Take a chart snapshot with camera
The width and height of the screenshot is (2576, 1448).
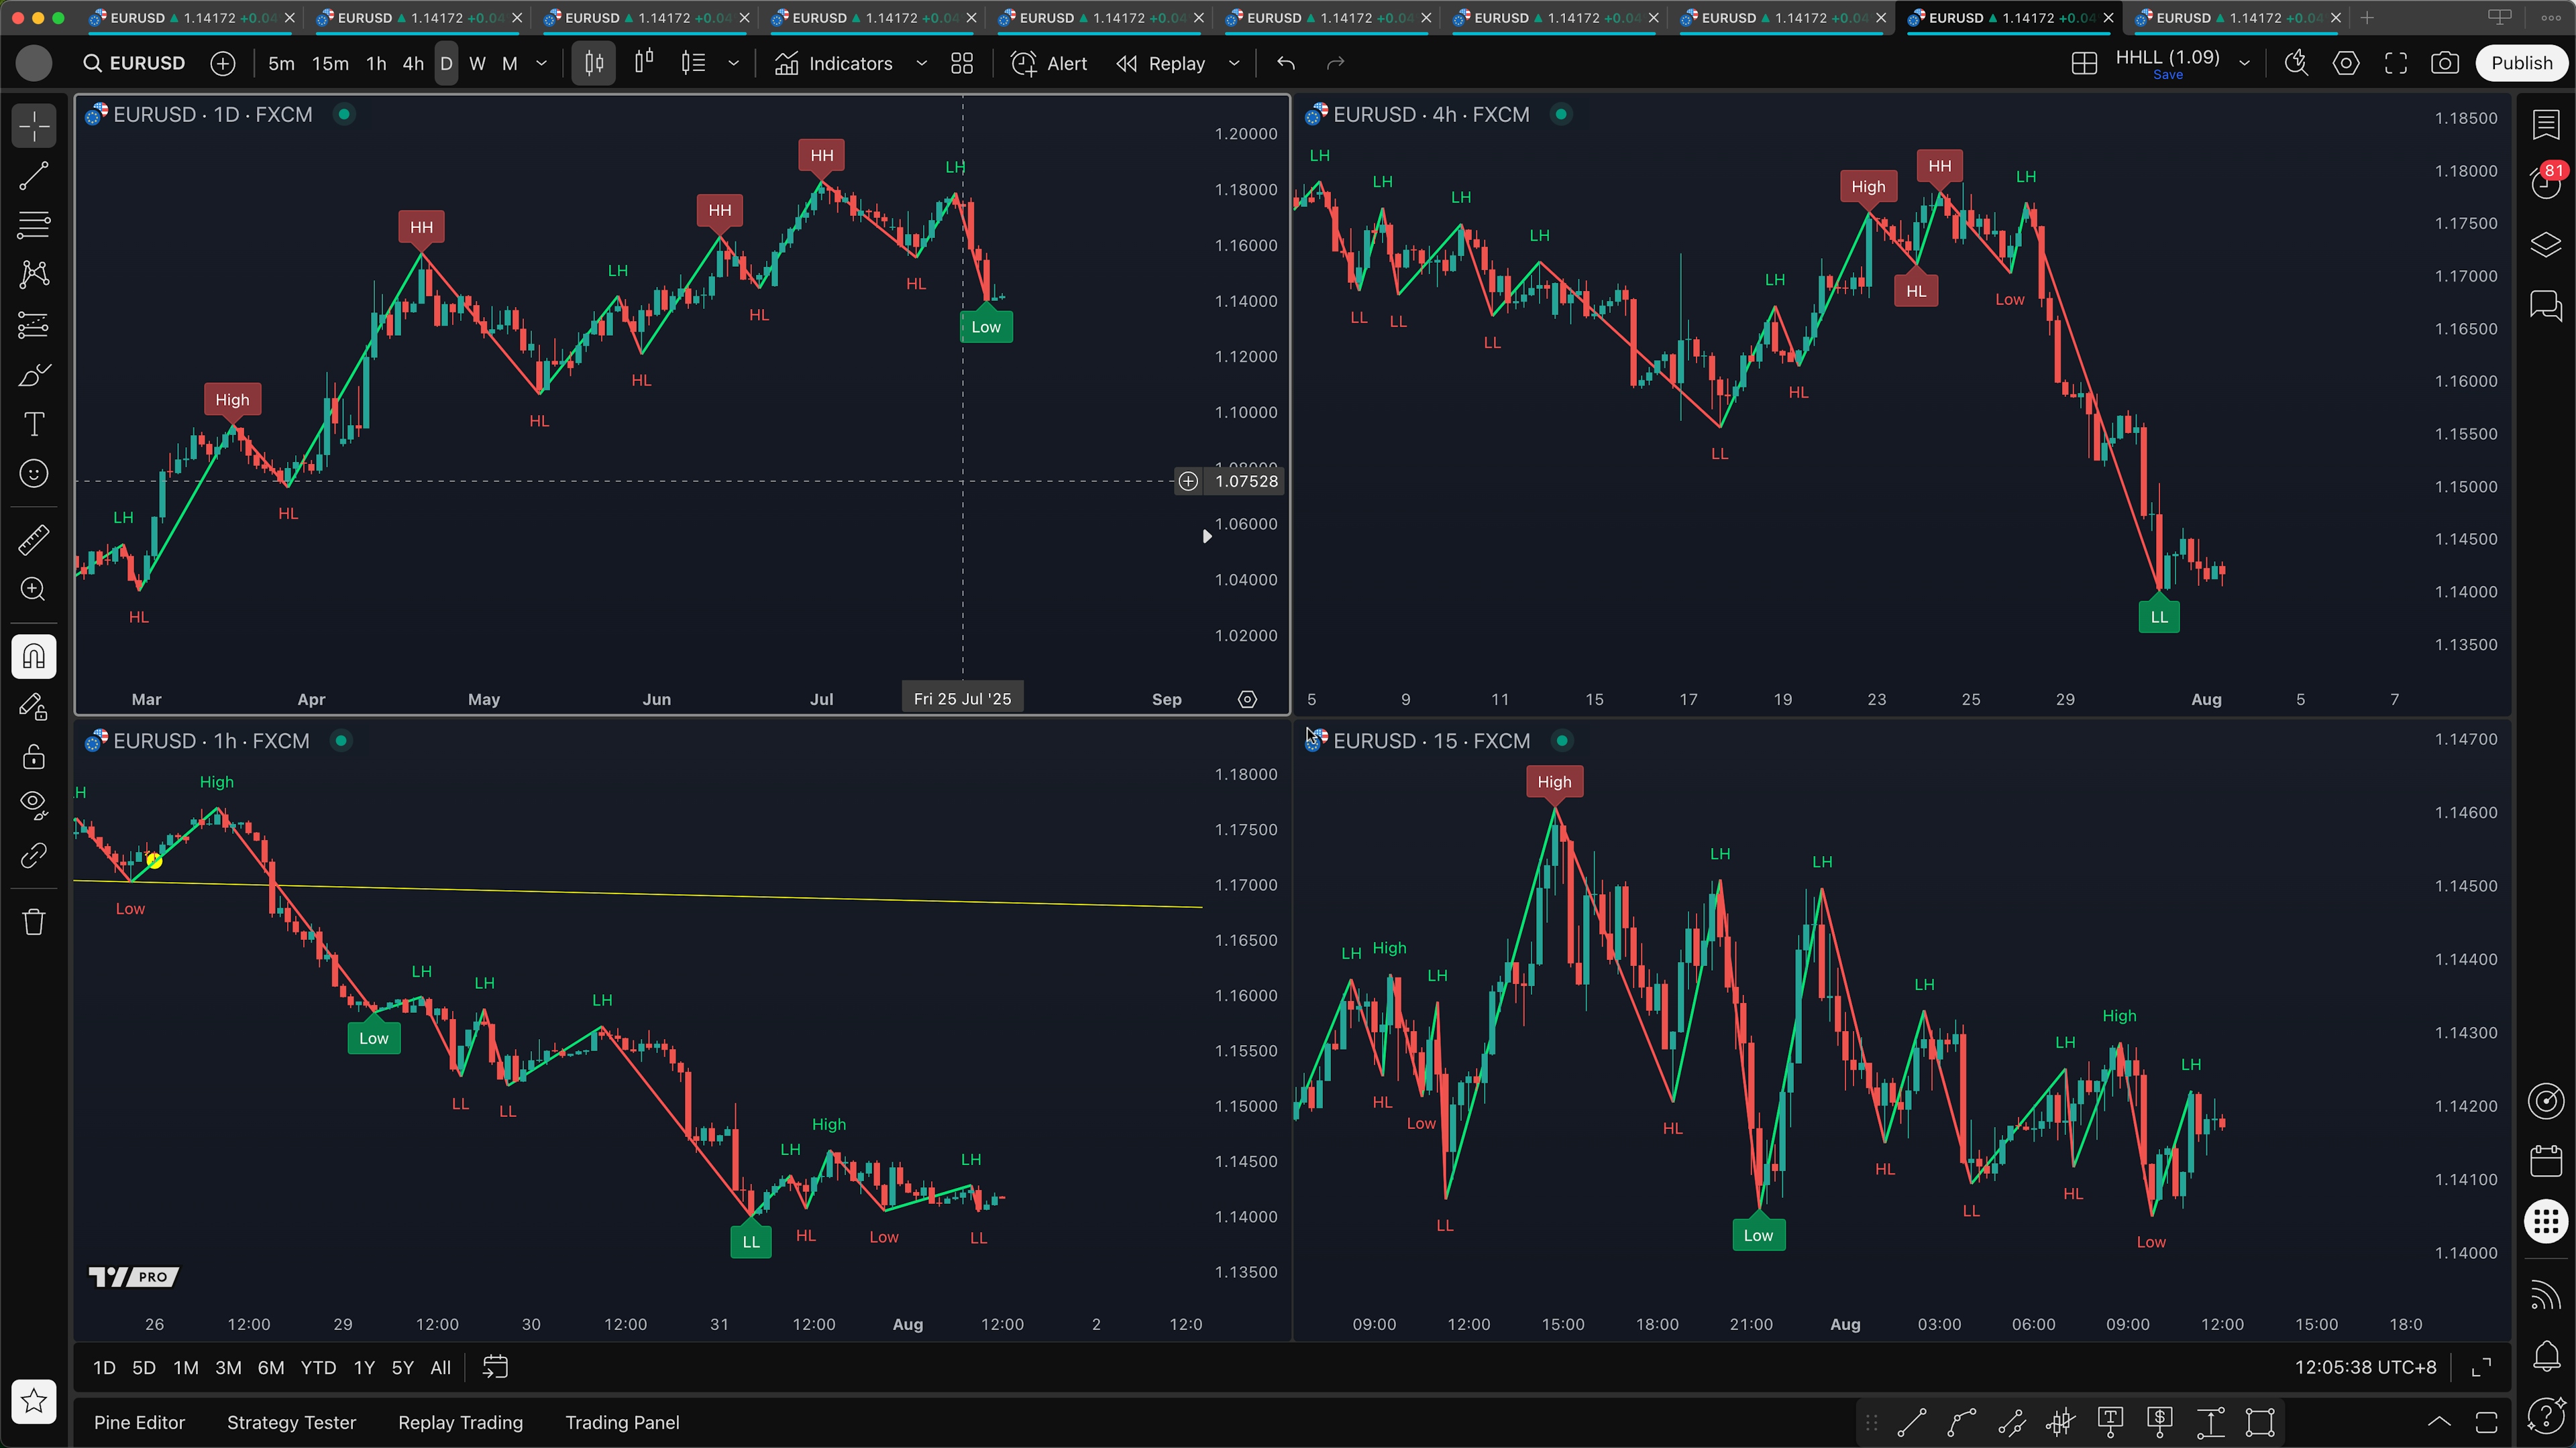pyautogui.click(x=2445, y=63)
